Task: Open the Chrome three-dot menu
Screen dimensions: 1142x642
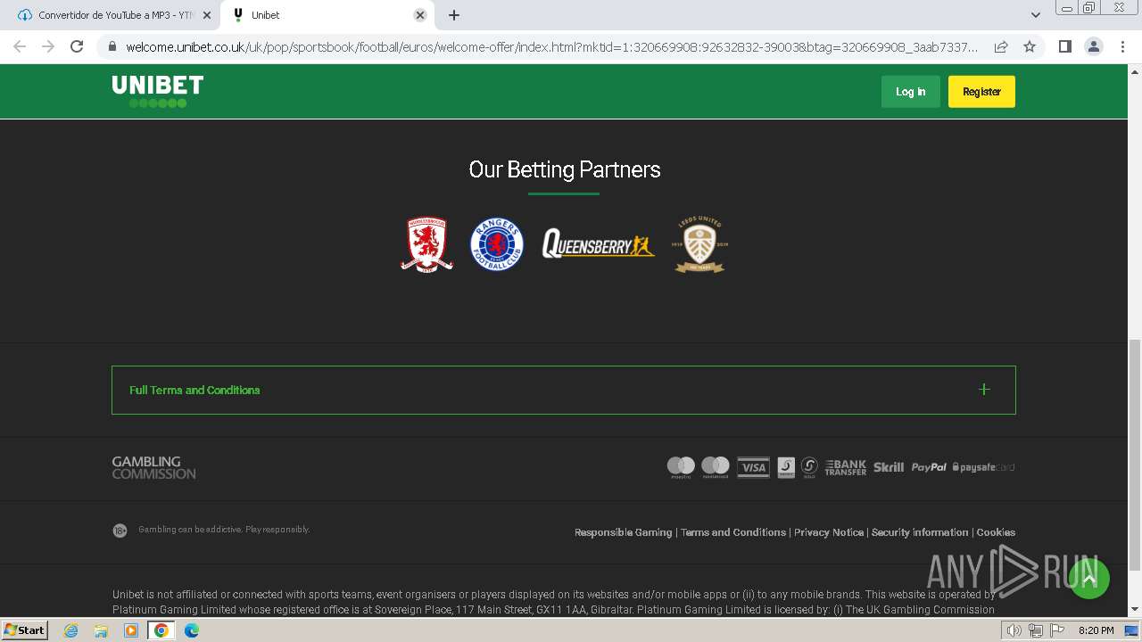Action: pyautogui.click(x=1122, y=46)
